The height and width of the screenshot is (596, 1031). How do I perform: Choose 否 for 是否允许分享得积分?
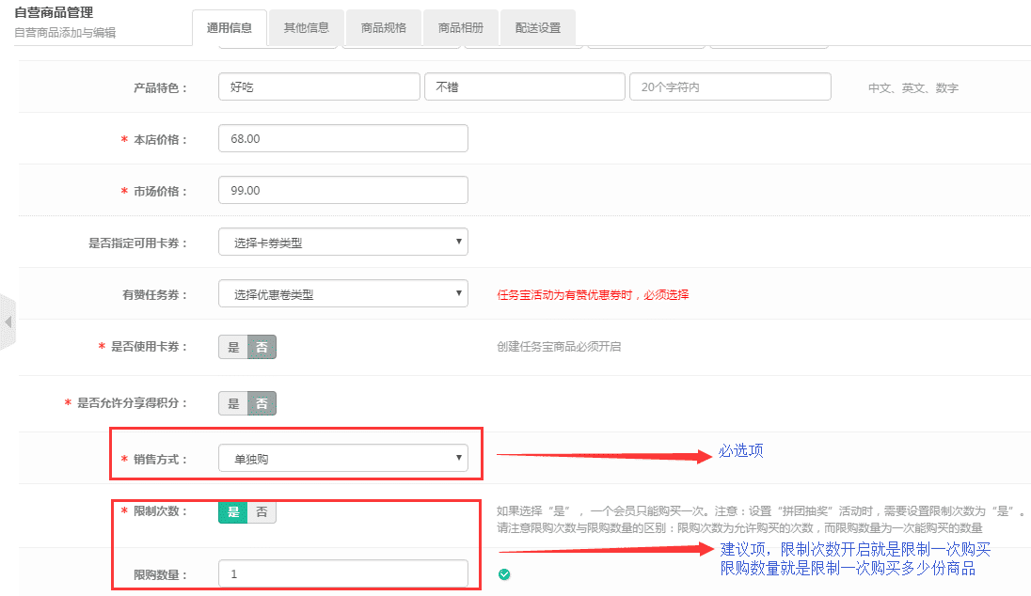tap(262, 403)
